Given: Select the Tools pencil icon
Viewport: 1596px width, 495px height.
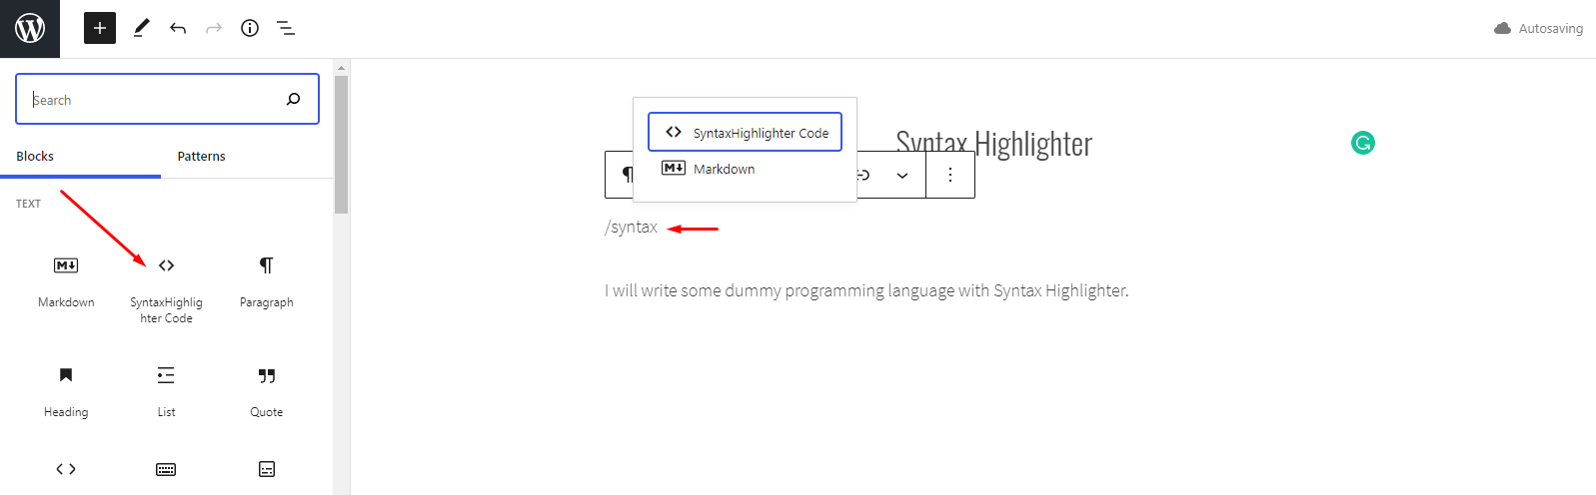Looking at the screenshot, I should click(x=141, y=28).
